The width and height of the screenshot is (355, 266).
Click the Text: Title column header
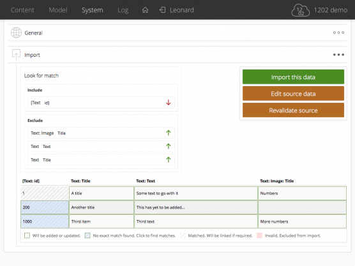[x=80, y=181]
